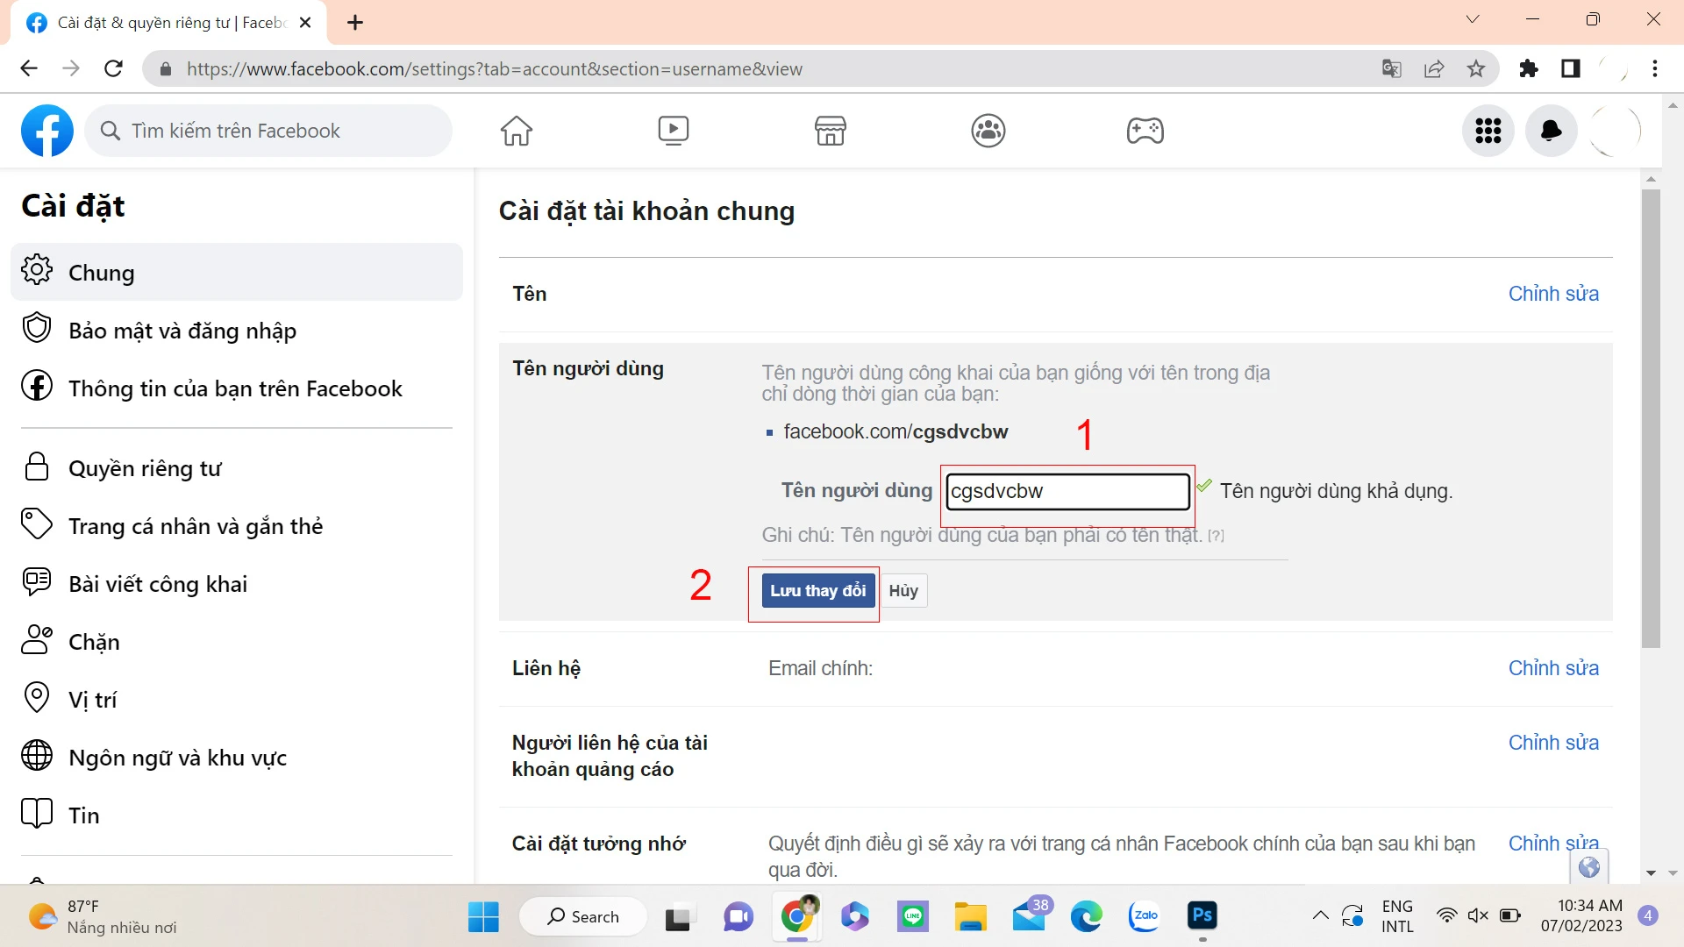Click Chỉnh sửa link for Tên
This screenshot has height=947, width=1684.
[1552, 294]
